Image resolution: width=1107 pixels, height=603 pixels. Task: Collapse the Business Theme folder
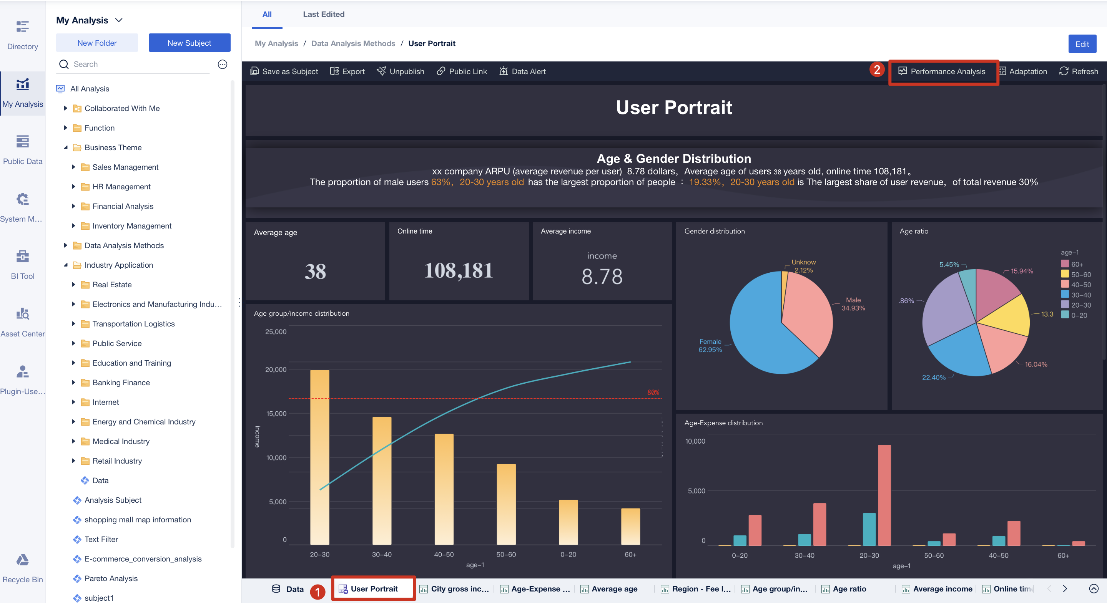click(66, 147)
